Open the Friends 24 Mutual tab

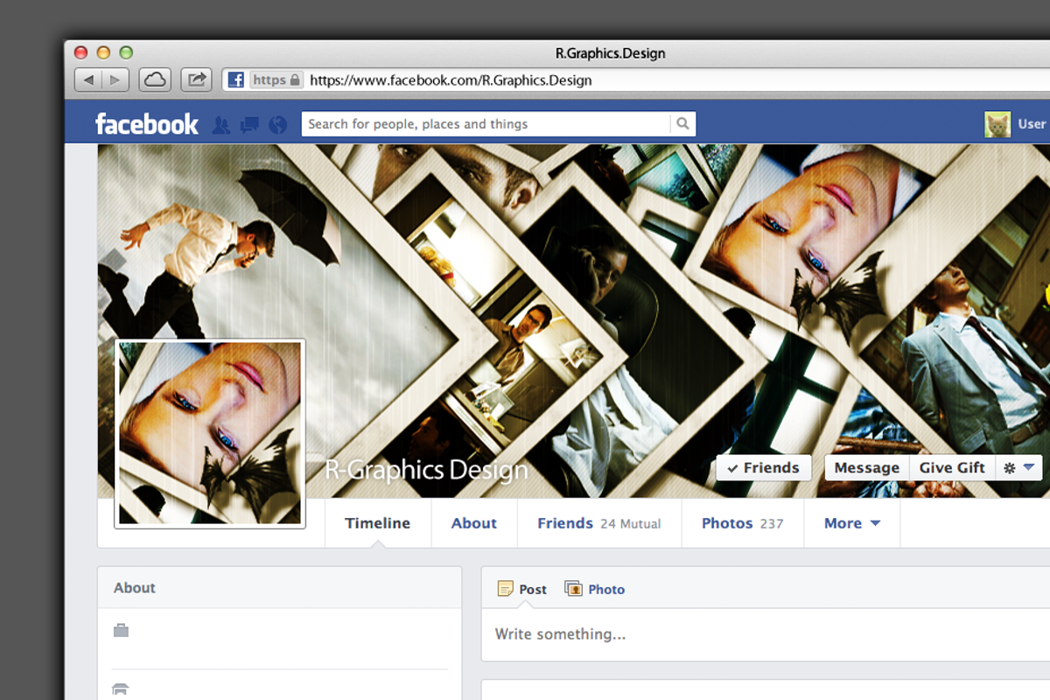click(599, 523)
